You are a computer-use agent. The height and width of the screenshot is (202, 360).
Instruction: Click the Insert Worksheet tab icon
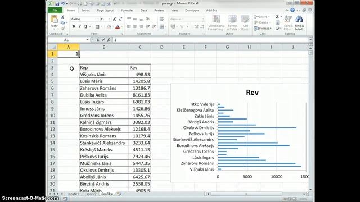click(119, 194)
